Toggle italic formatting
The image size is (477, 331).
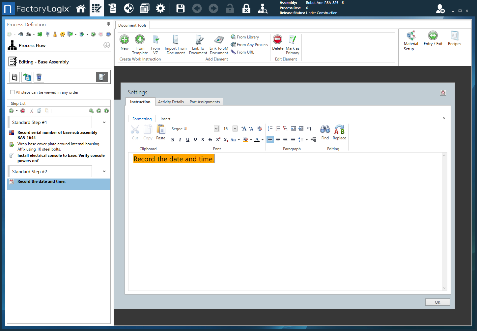[180, 140]
